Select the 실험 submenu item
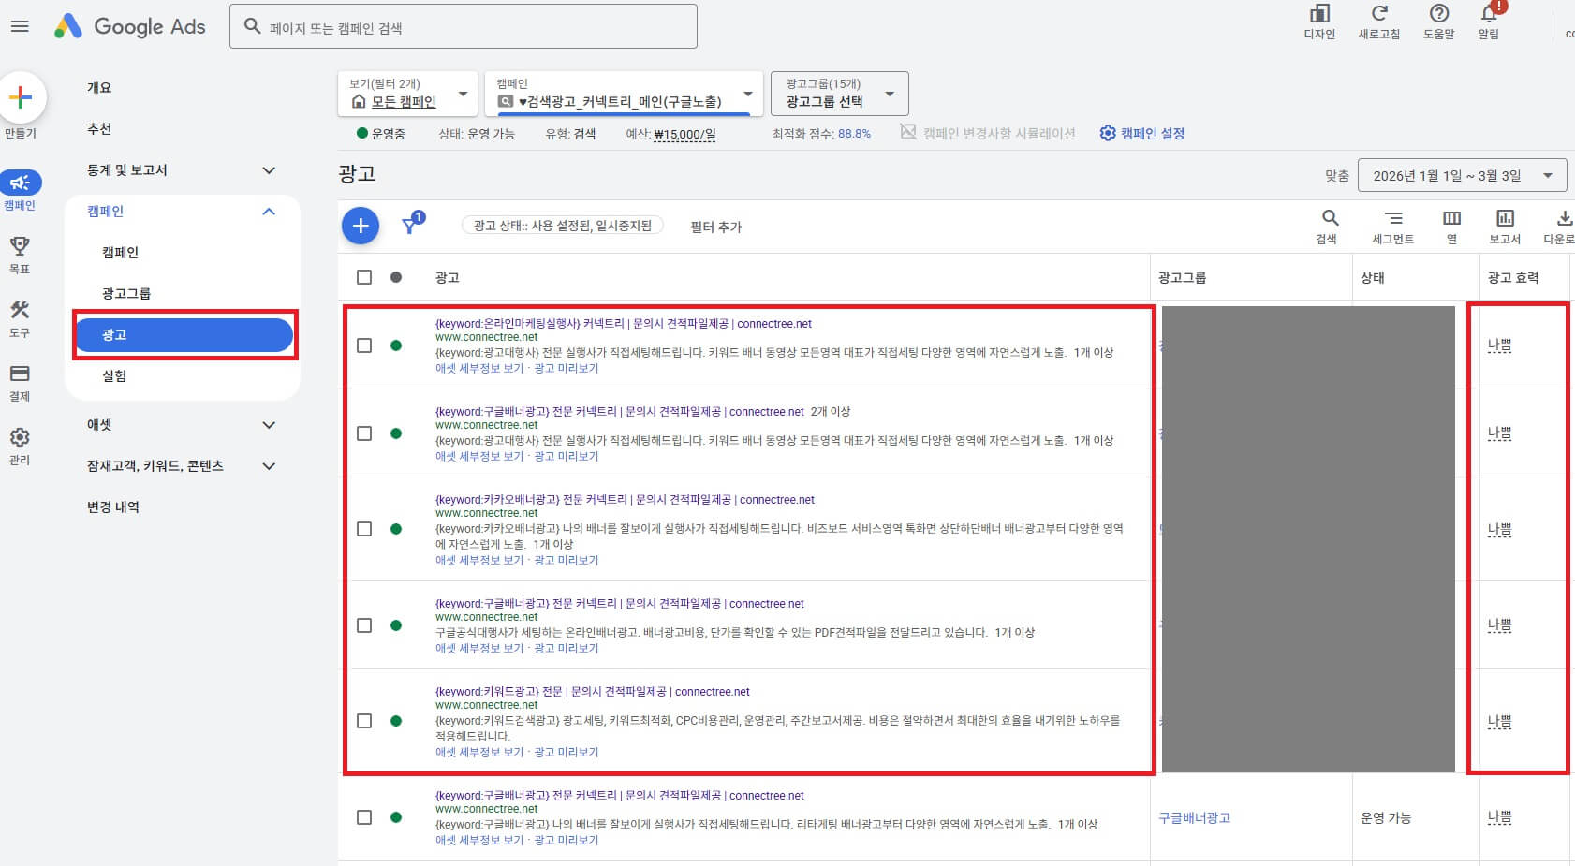1575x866 pixels. point(114,376)
